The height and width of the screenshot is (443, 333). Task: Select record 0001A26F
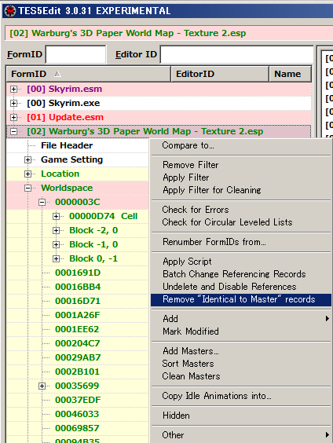point(78,315)
